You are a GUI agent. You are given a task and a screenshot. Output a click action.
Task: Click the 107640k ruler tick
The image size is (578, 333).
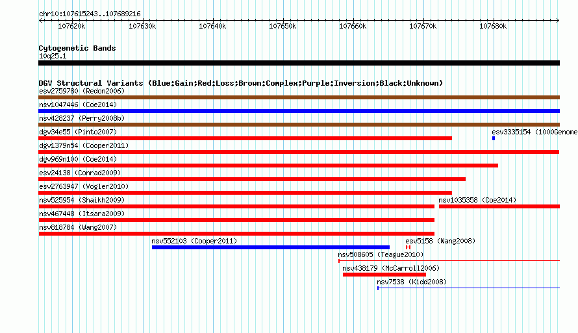coord(213,26)
